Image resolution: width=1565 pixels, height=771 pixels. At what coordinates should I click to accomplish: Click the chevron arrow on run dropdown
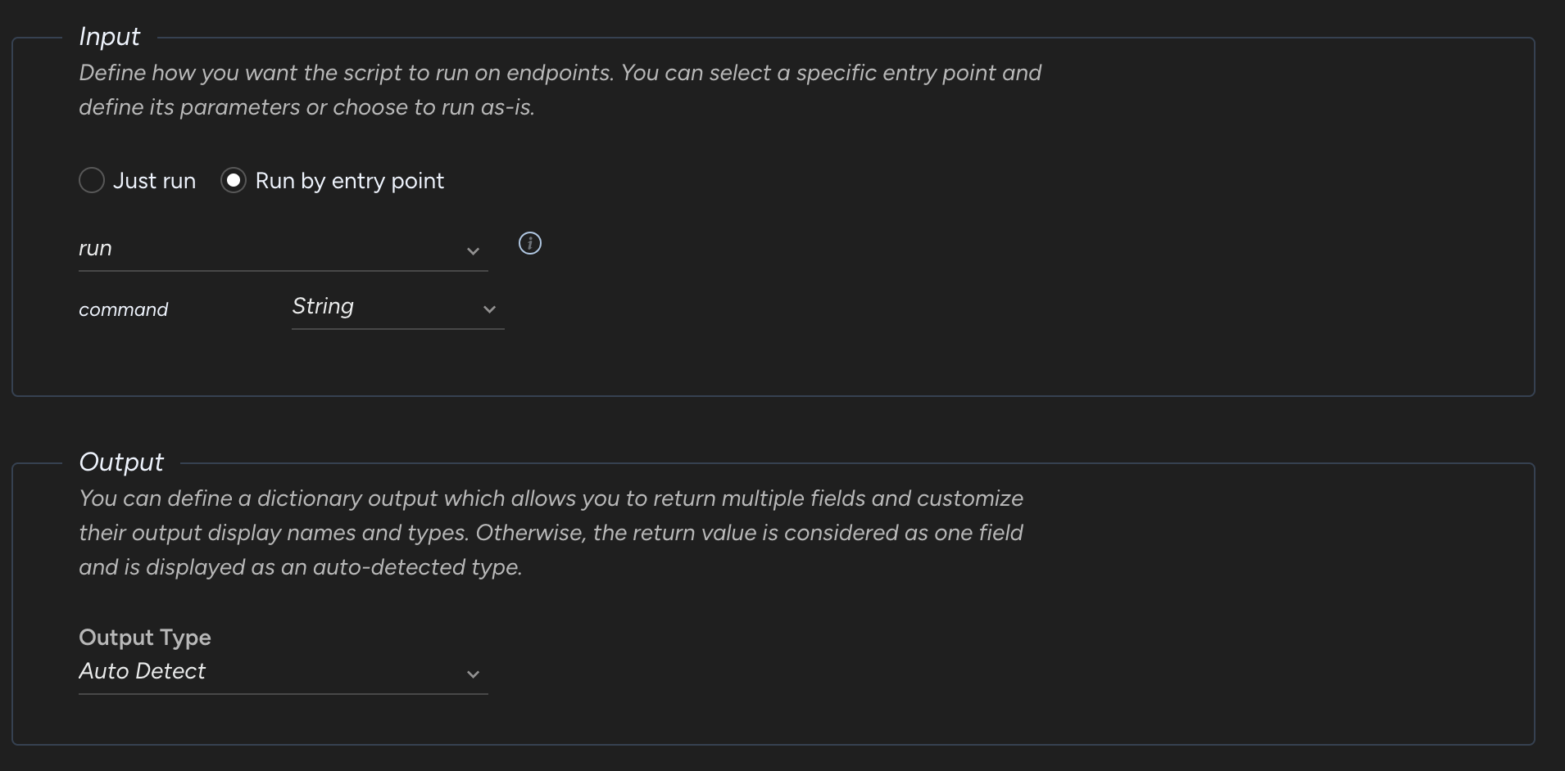point(473,250)
